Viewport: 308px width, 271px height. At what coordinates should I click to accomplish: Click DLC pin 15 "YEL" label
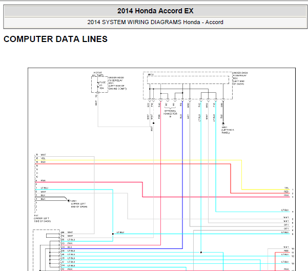point(43,158)
